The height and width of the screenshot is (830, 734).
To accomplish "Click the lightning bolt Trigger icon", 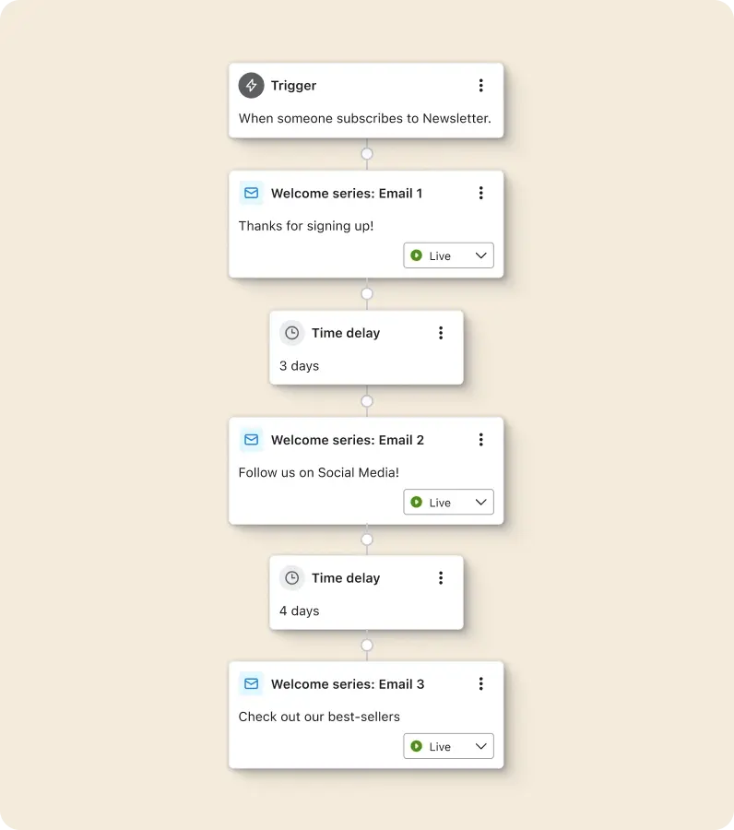I will tap(251, 85).
